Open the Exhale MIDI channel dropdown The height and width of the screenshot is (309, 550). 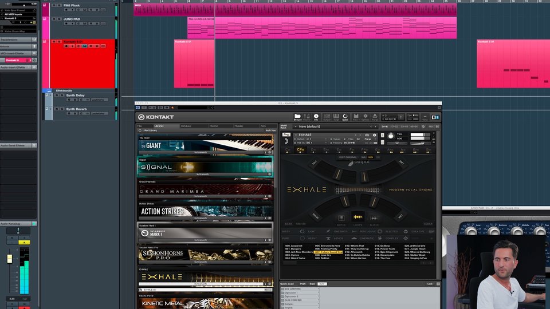pos(326,143)
